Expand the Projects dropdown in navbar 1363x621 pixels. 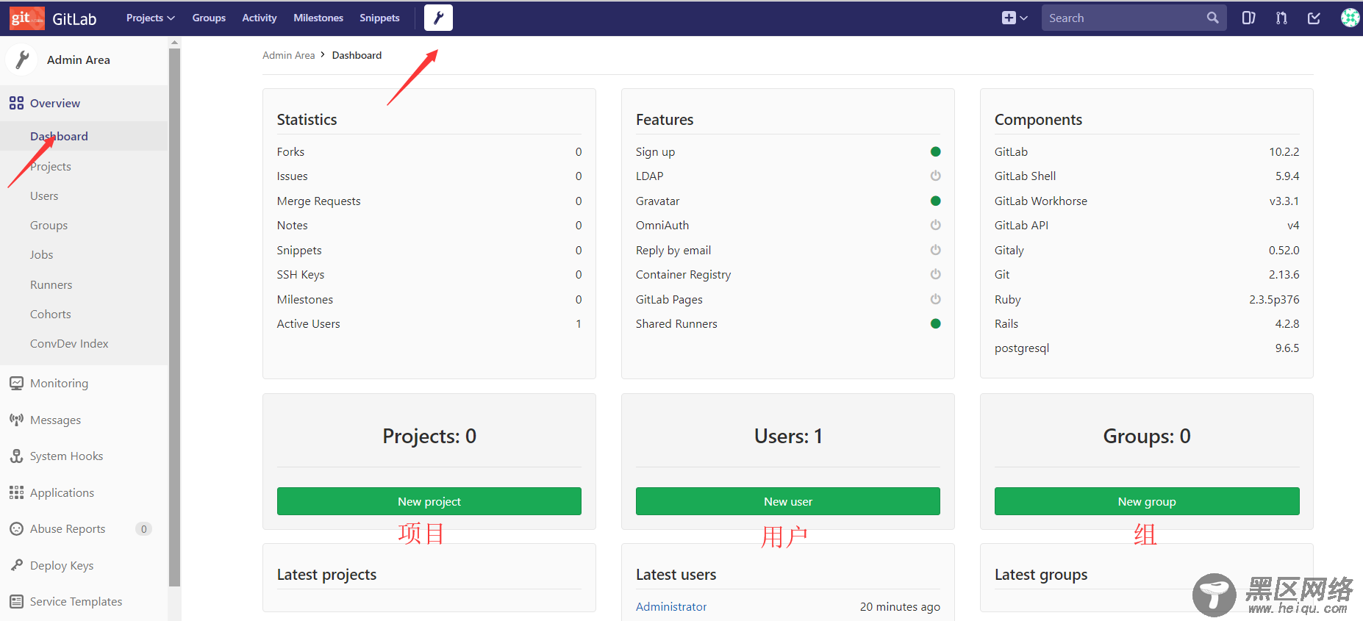pyautogui.click(x=150, y=18)
